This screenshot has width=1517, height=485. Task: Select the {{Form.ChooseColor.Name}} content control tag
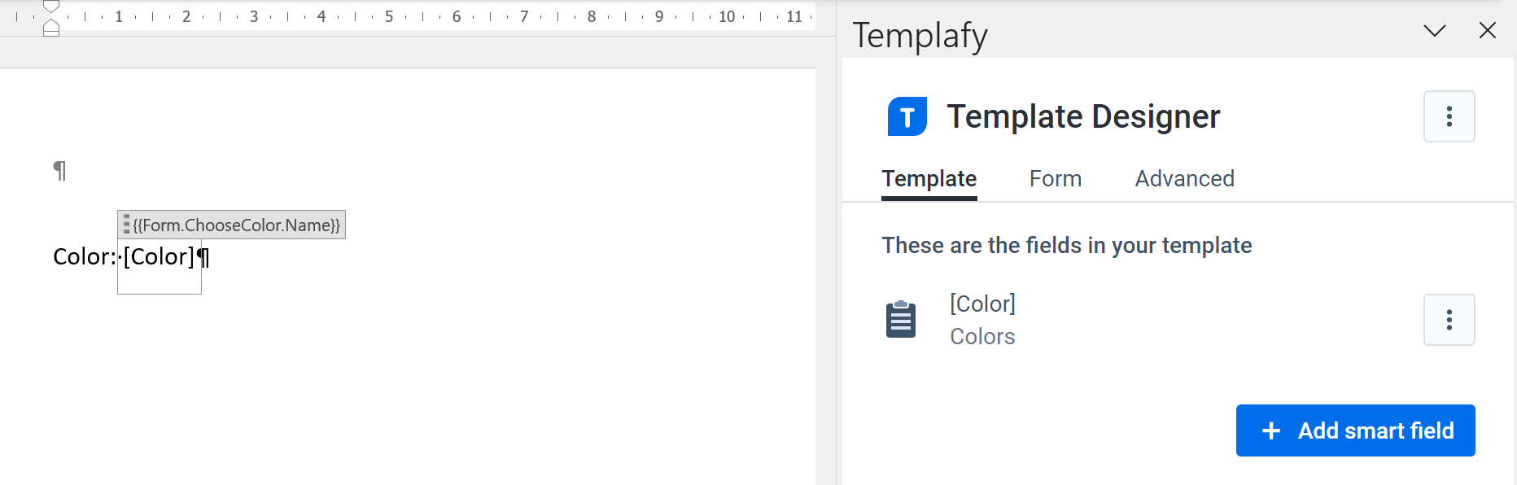236,225
